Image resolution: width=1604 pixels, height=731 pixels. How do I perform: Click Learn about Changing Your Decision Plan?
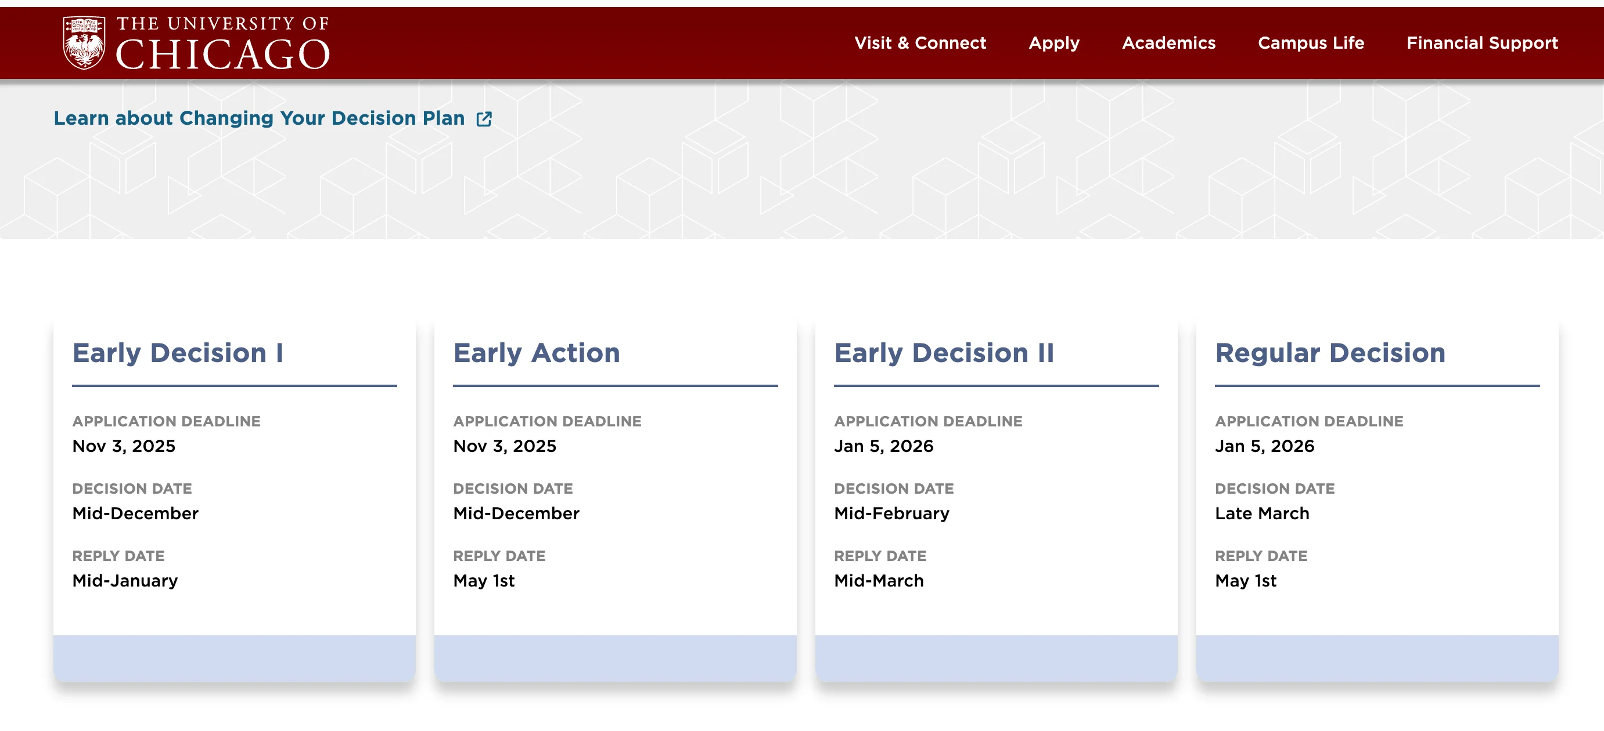click(x=258, y=118)
